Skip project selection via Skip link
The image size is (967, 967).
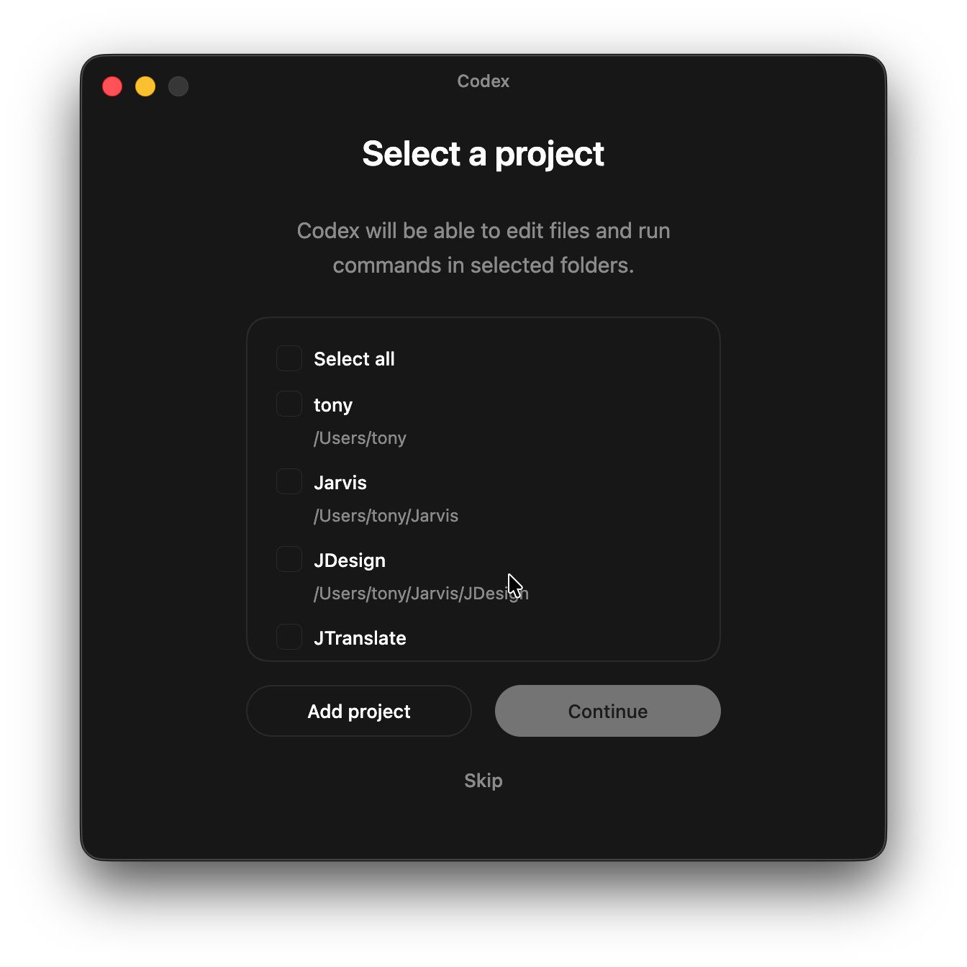point(484,781)
